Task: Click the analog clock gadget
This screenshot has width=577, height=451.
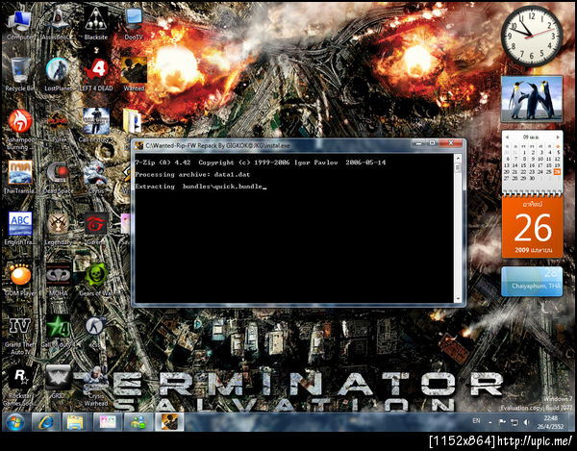Action: [532, 36]
